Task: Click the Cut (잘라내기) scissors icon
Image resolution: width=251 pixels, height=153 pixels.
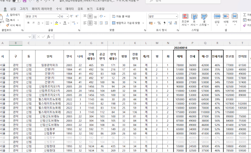Action: tap(7, 15)
